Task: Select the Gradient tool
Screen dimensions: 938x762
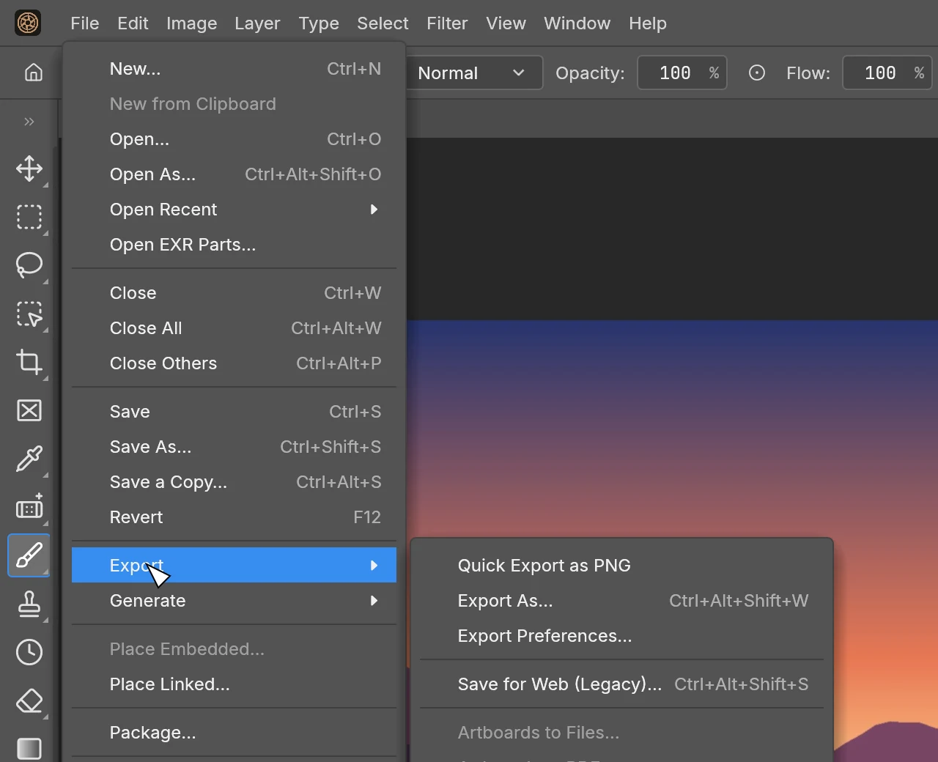Action: (x=29, y=748)
